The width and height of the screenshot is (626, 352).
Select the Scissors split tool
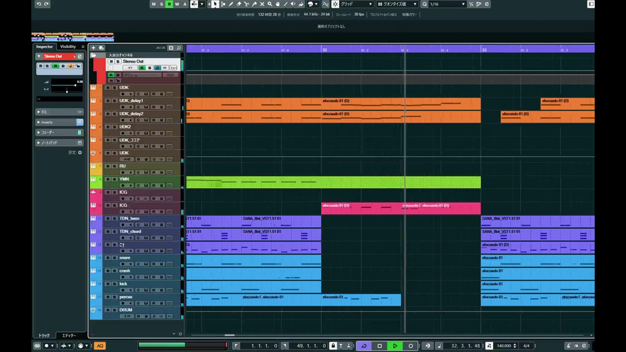coord(246,4)
